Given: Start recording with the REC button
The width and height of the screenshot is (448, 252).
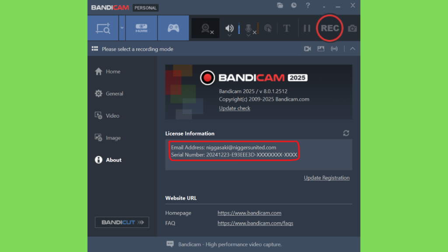Looking at the screenshot, I should (x=330, y=28).
